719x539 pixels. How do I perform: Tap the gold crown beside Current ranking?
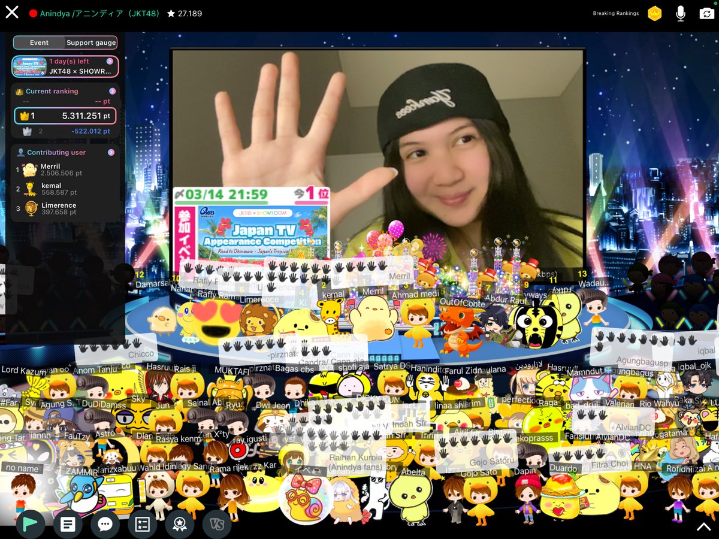click(19, 92)
